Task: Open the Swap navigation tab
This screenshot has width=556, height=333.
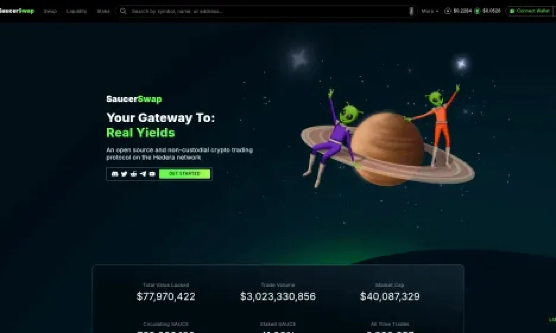Action: 50,11
